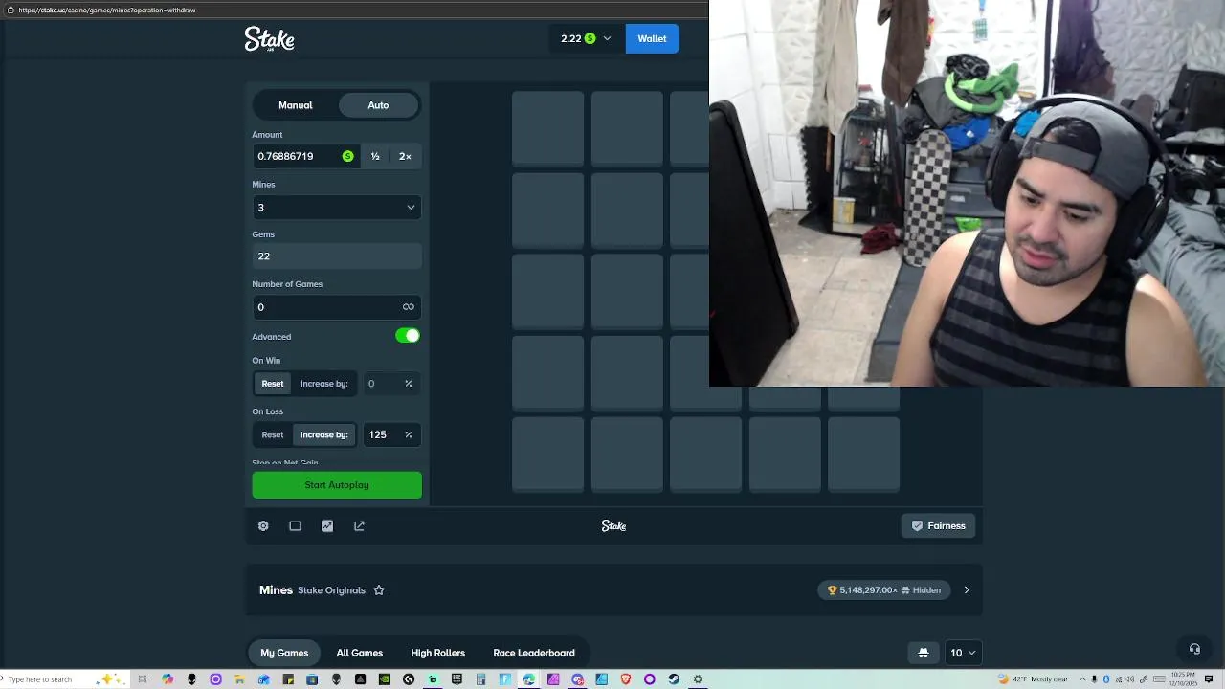Open NVIDIA app from the taskbar
1225x689 pixels.
pyautogui.click(x=384, y=679)
